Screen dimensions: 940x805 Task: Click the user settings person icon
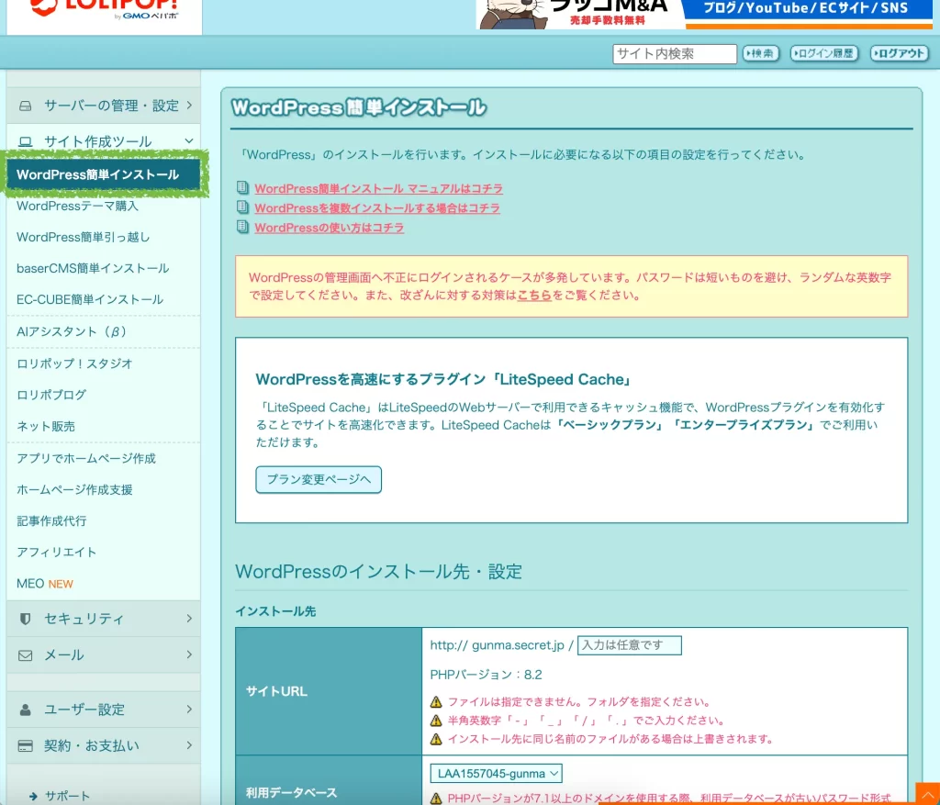coord(26,710)
